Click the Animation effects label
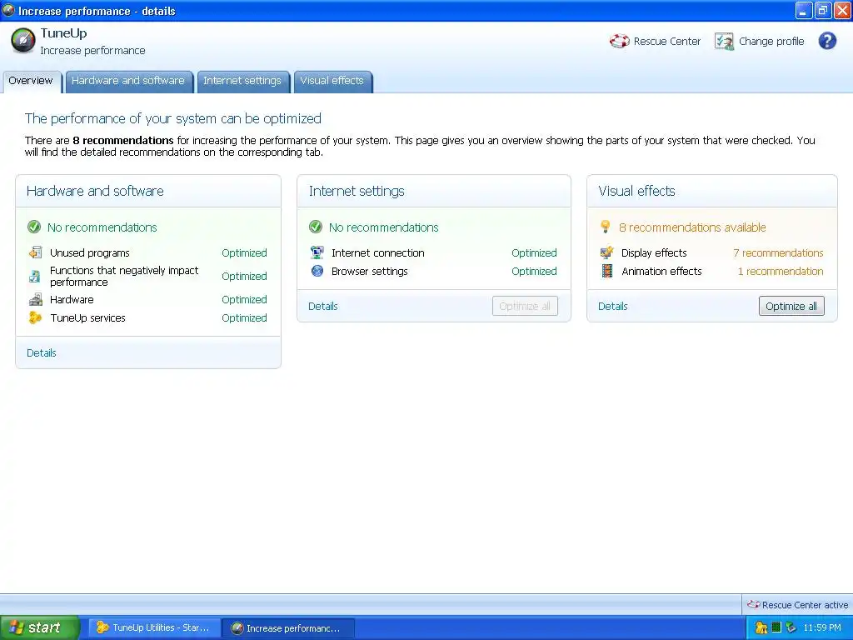 tap(661, 271)
